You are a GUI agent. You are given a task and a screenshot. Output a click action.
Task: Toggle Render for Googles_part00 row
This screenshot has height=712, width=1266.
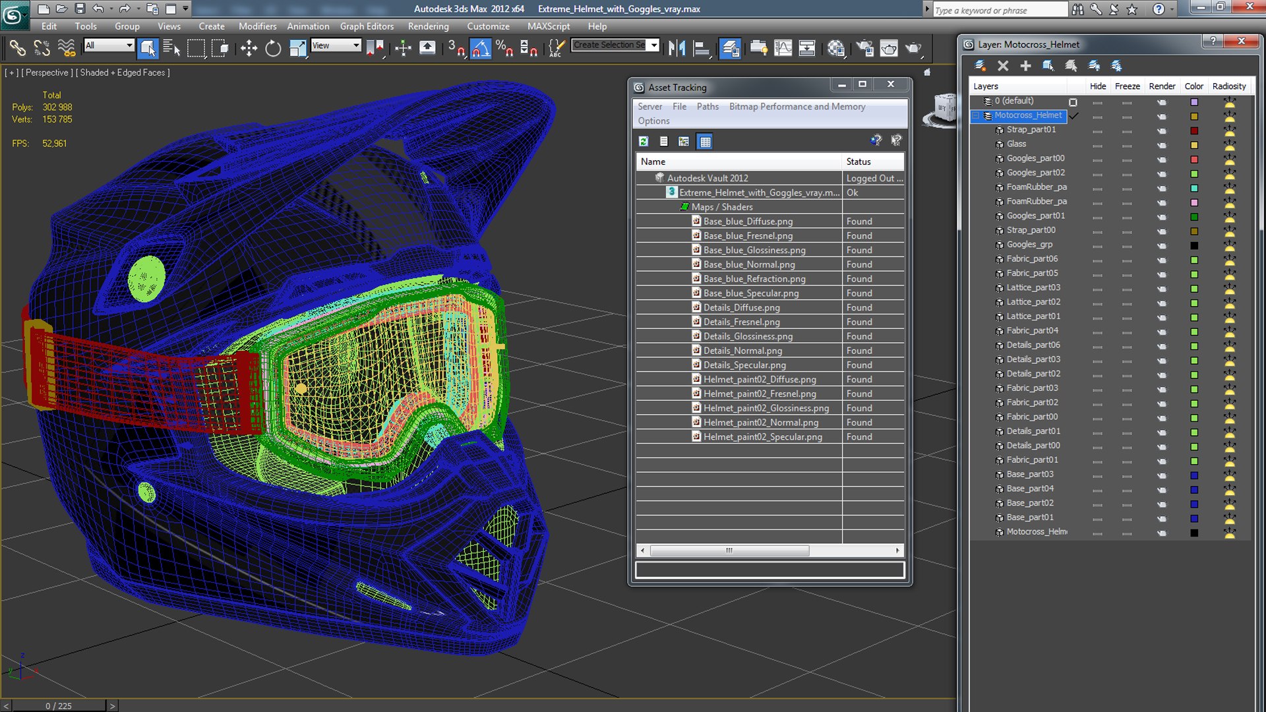(1162, 160)
